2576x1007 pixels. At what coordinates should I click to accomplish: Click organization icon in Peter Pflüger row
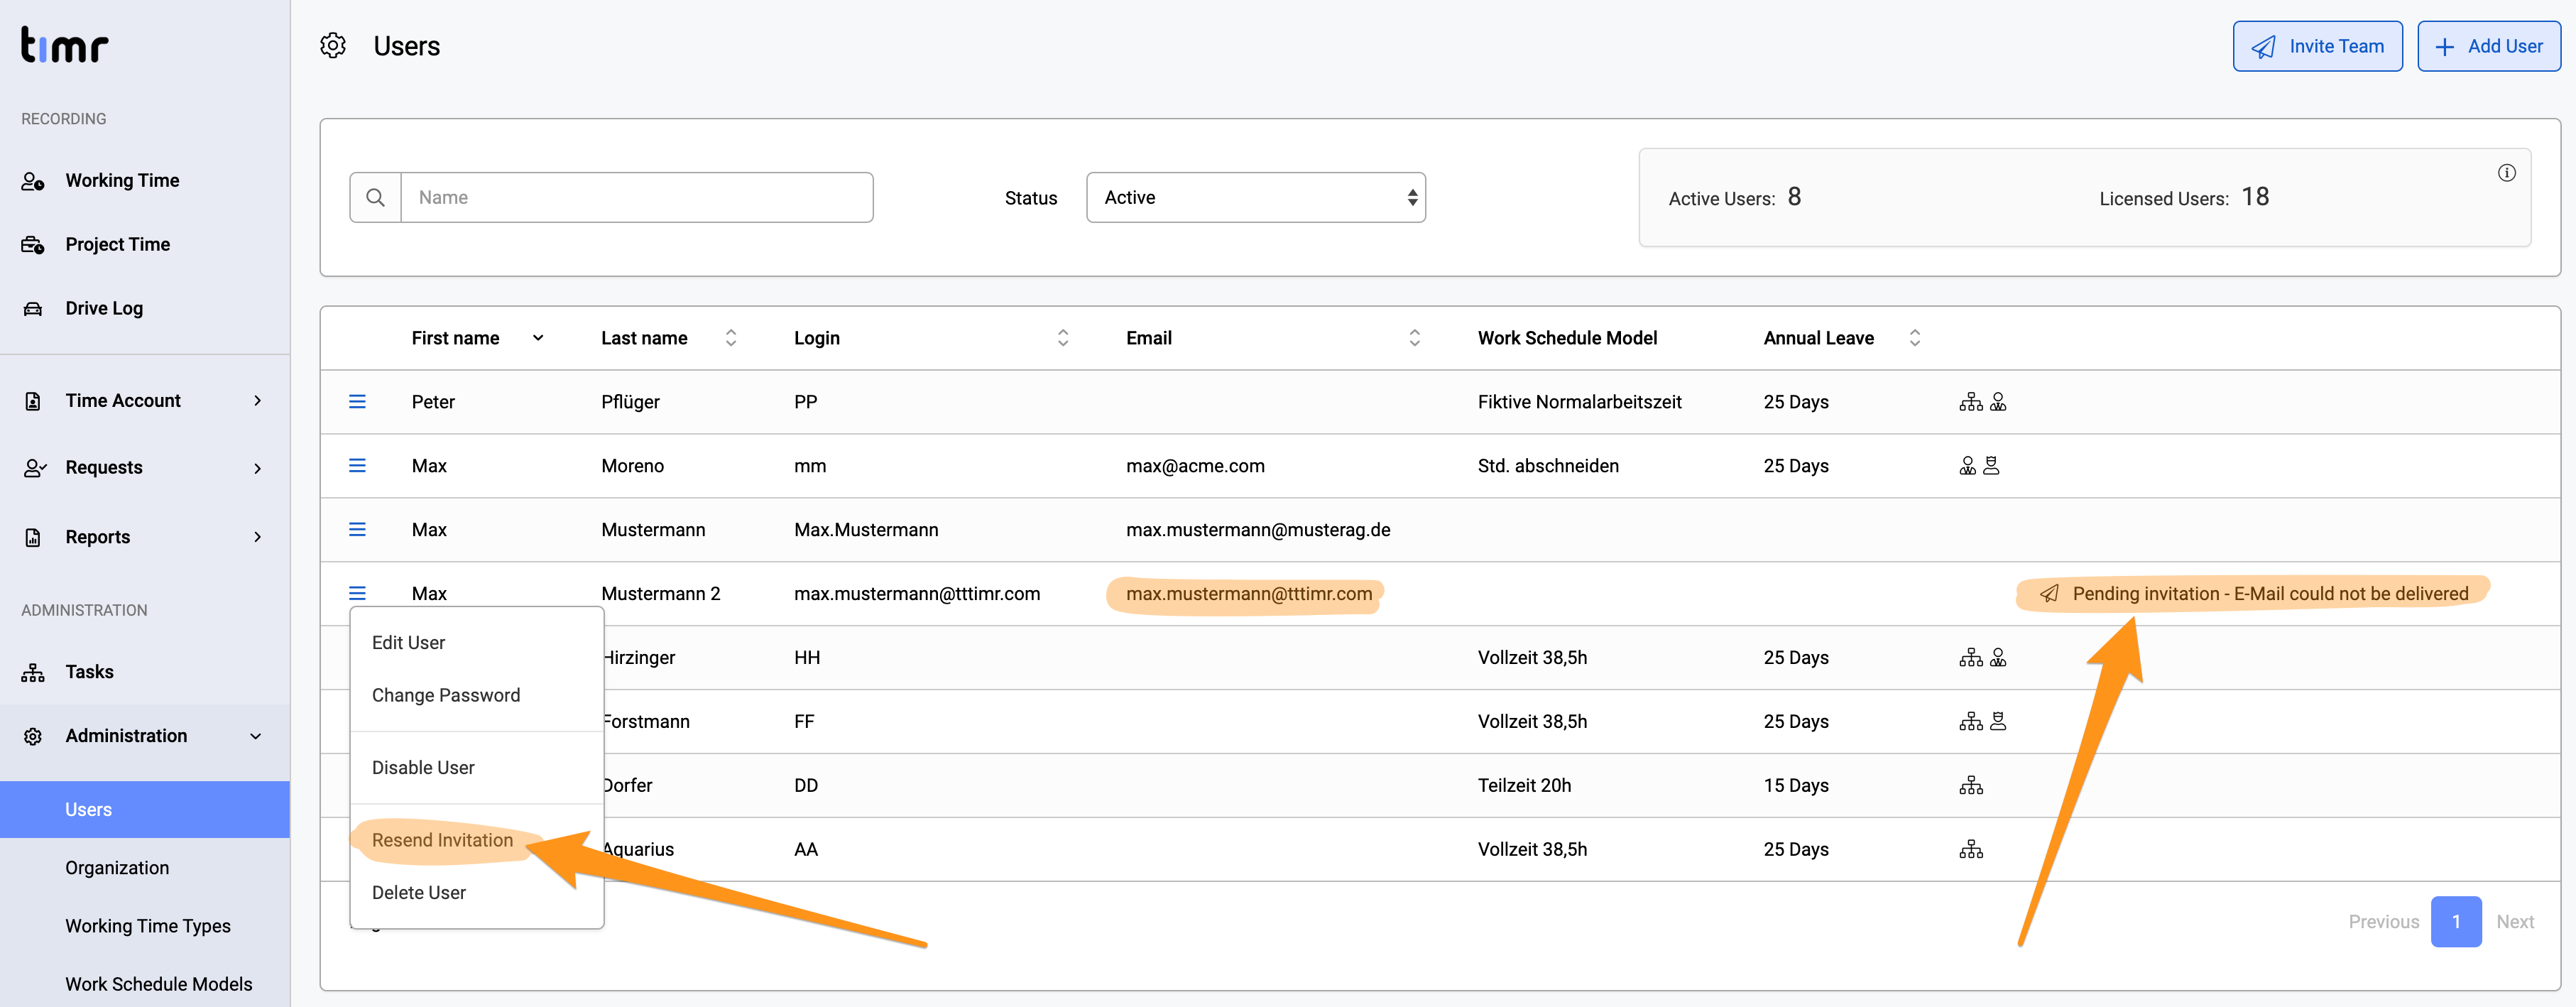tap(1971, 402)
